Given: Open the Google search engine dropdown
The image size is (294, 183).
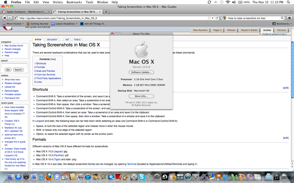Looking at the screenshot, I should point(224,18).
